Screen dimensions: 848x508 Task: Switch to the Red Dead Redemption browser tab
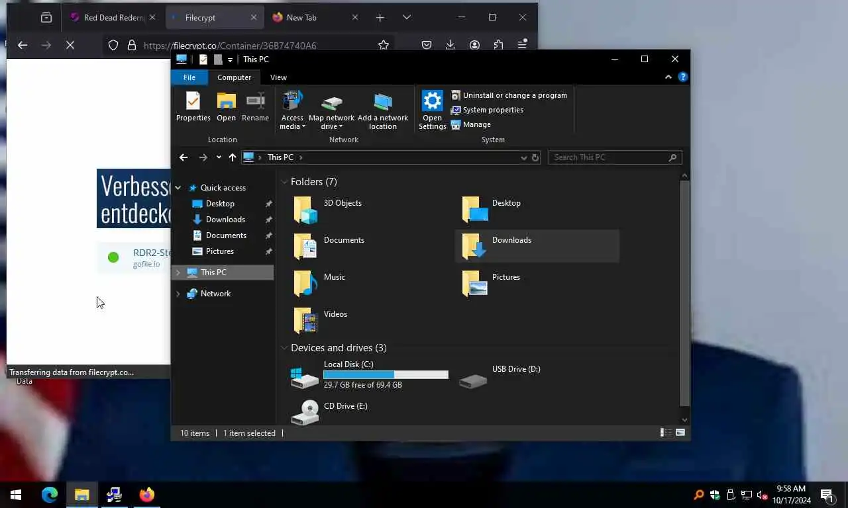tap(113, 18)
